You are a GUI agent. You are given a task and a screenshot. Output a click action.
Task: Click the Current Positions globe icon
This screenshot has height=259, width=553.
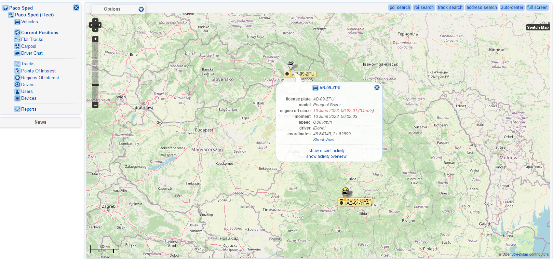[x=17, y=33]
